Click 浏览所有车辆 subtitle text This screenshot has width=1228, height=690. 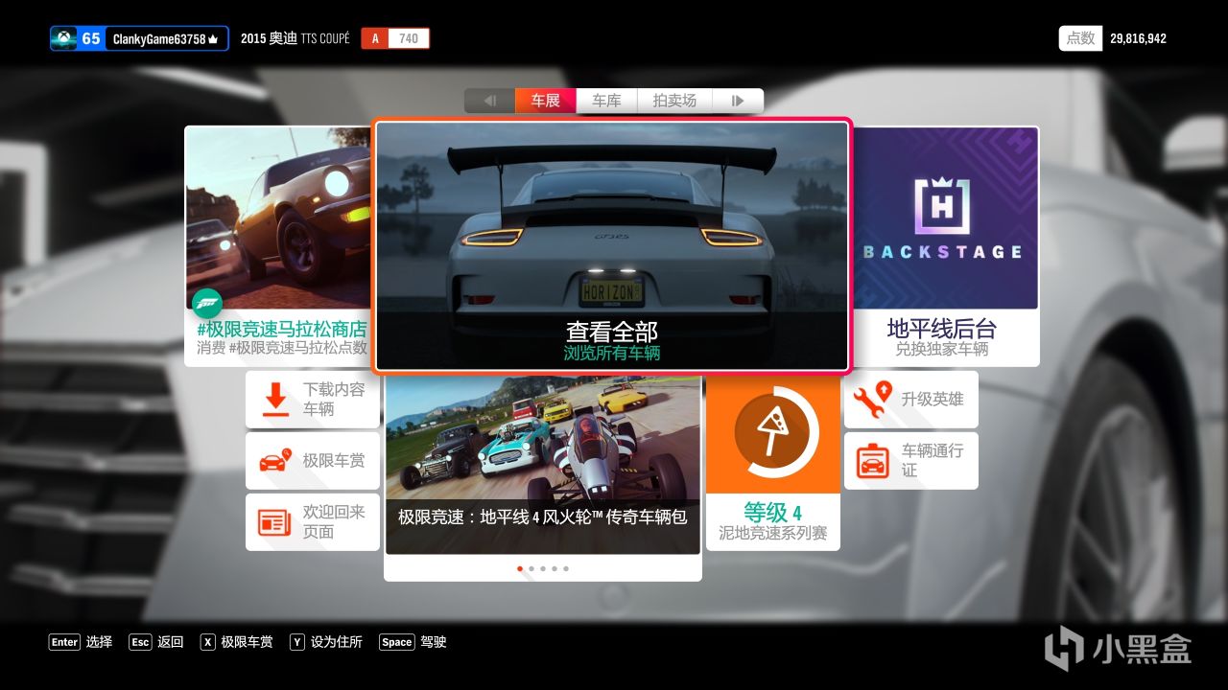[x=612, y=354]
